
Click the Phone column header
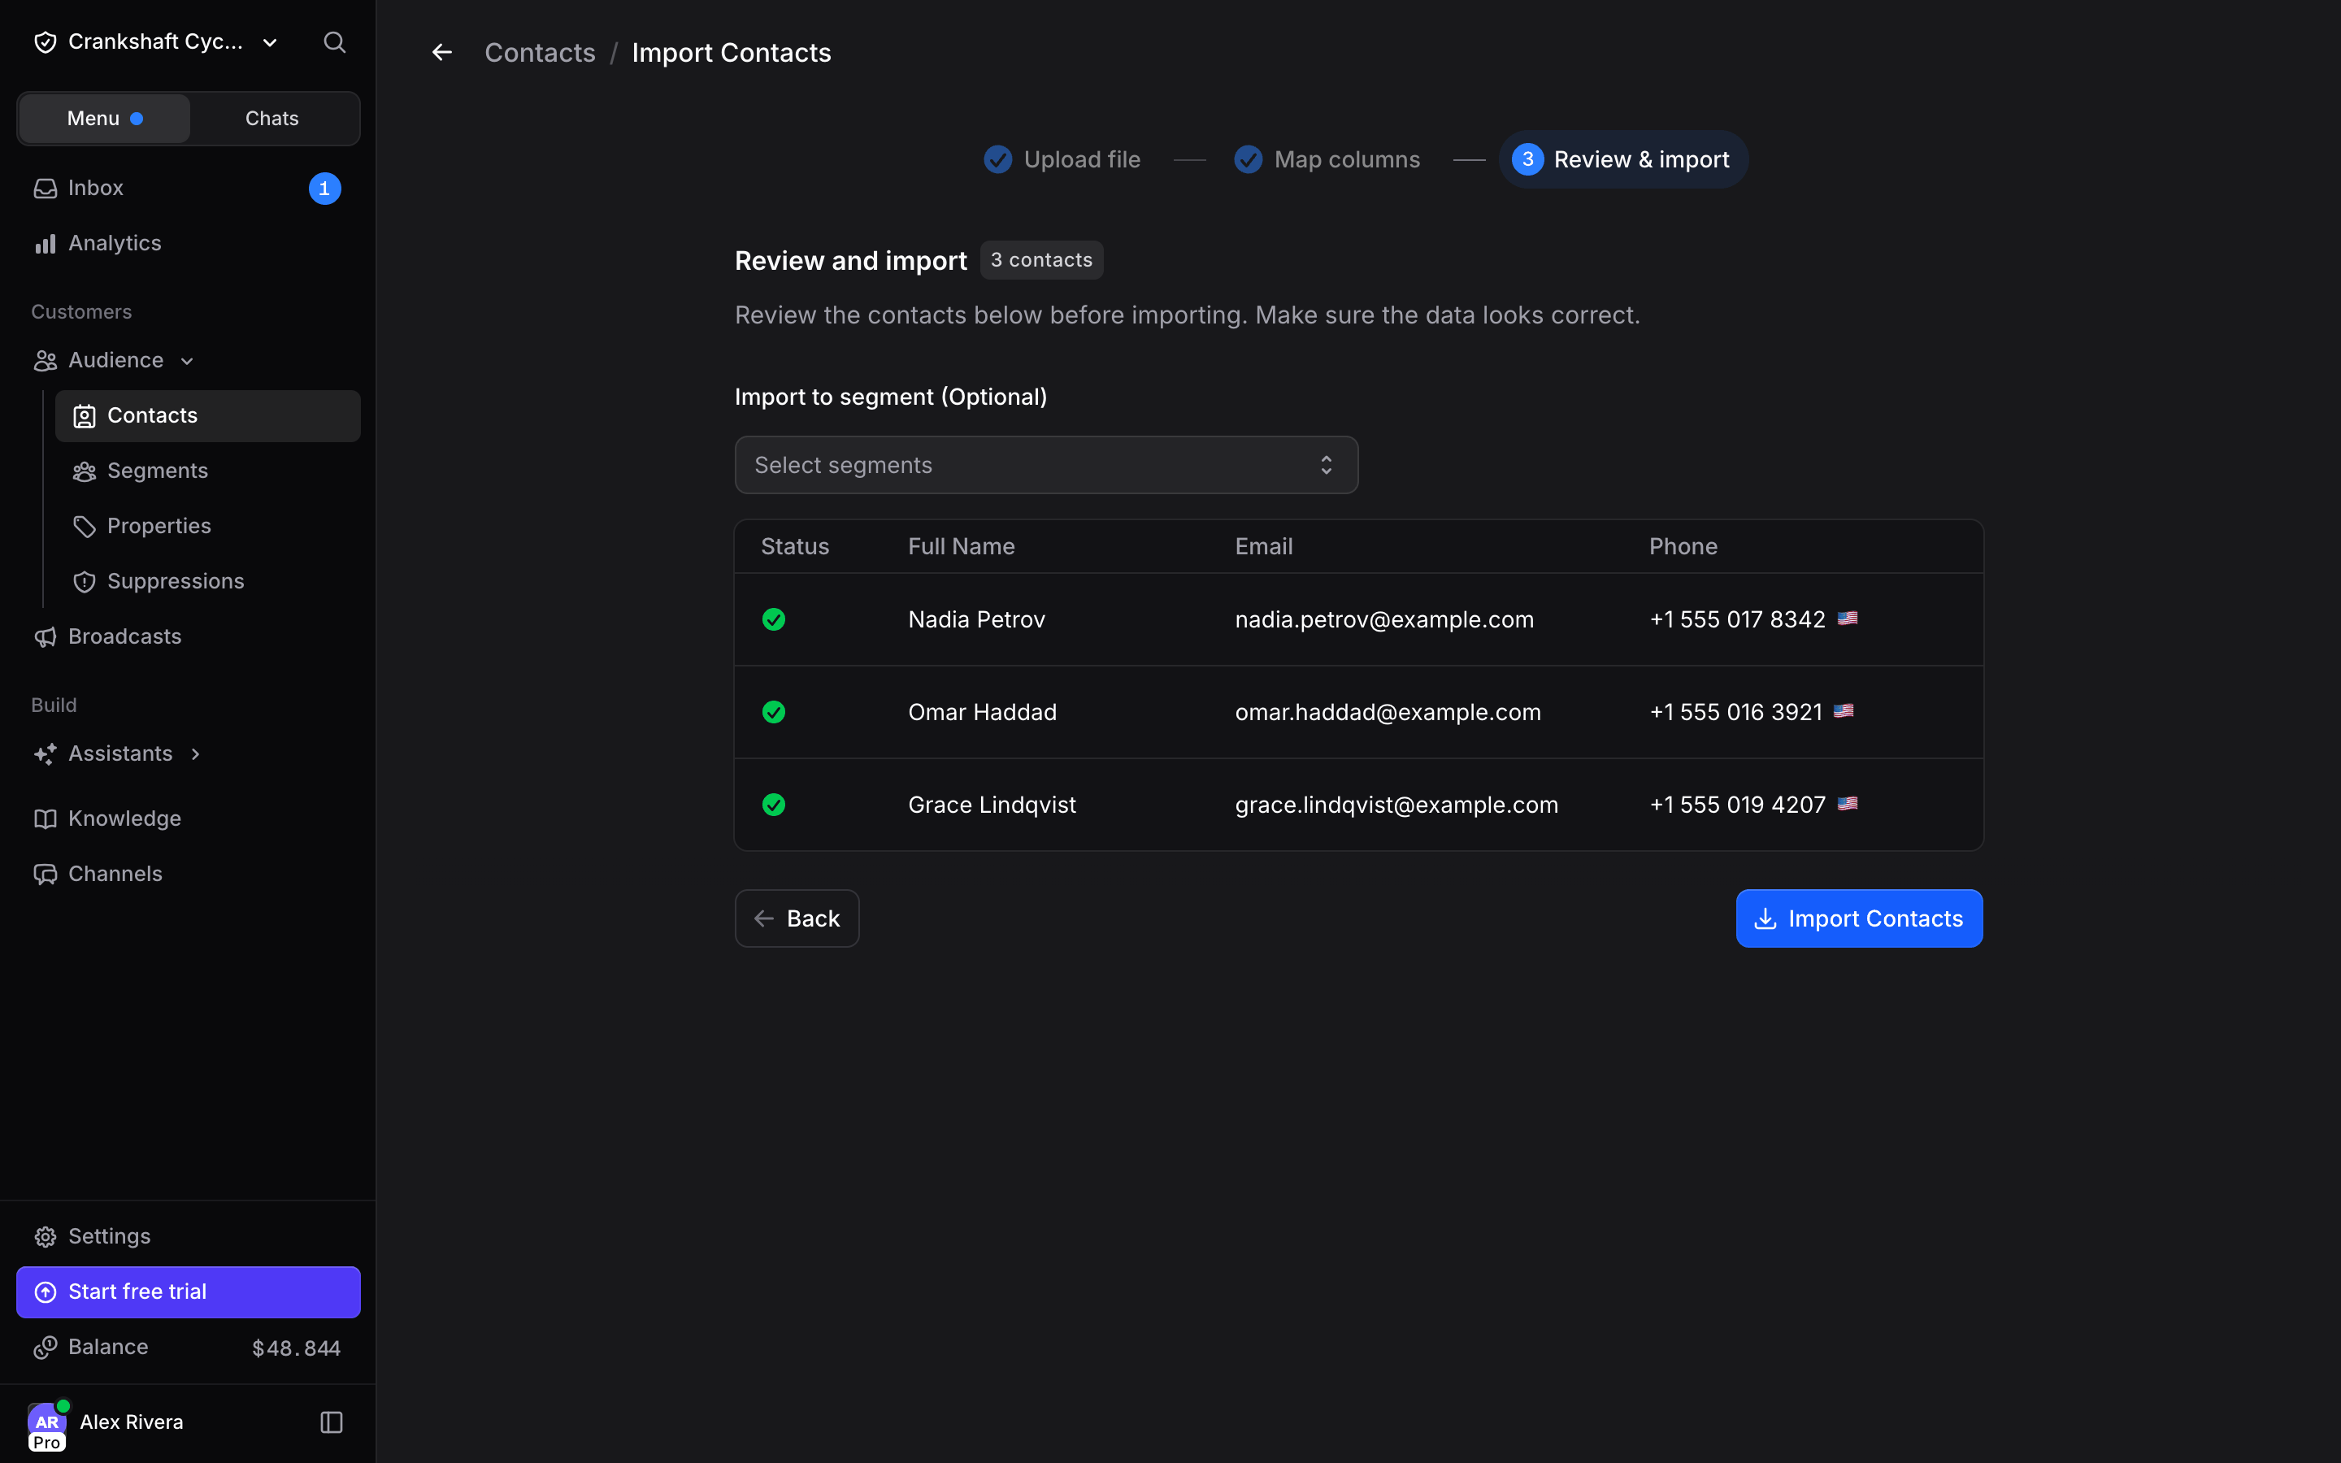click(x=1683, y=547)
